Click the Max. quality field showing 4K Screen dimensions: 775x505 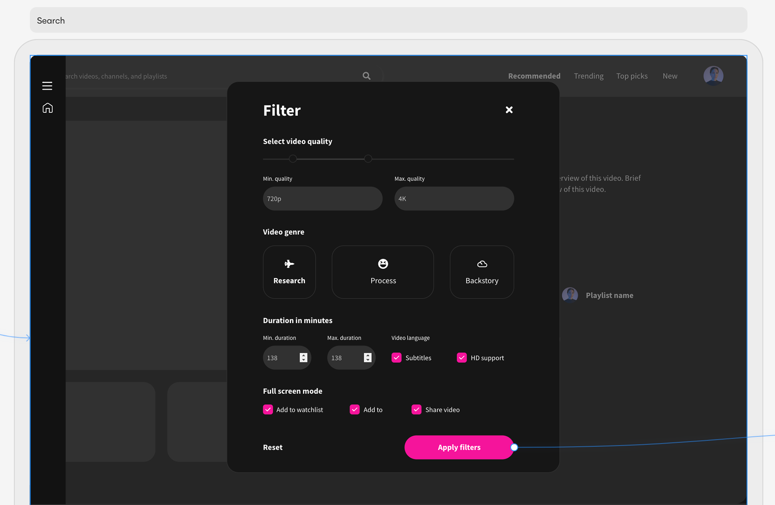tap(454, 198)
